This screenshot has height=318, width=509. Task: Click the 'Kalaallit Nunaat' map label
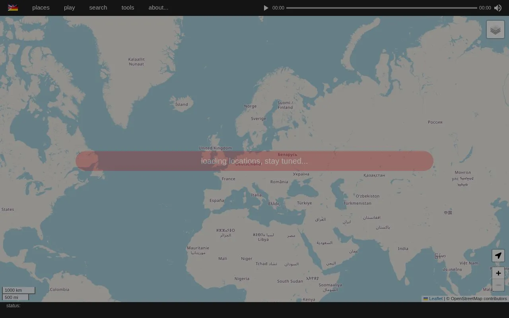pyautogui.click(x=136, y=62)
